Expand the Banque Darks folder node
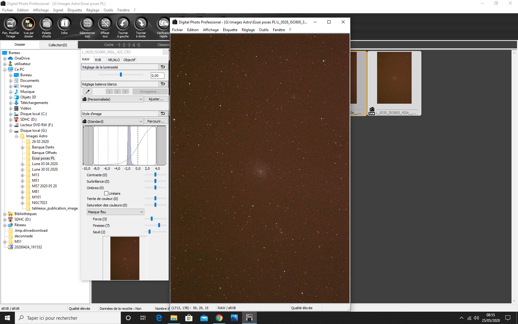This screenshot has height=324, width=518. point(23,147)
